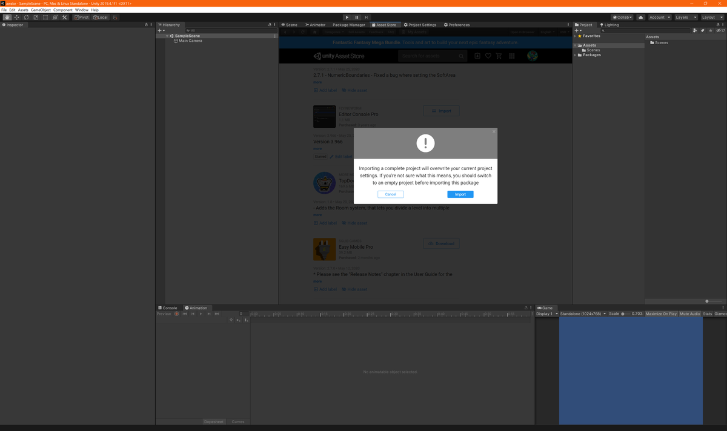Select the combined Transform tool
727x431 pixels.
coord(55,18)
